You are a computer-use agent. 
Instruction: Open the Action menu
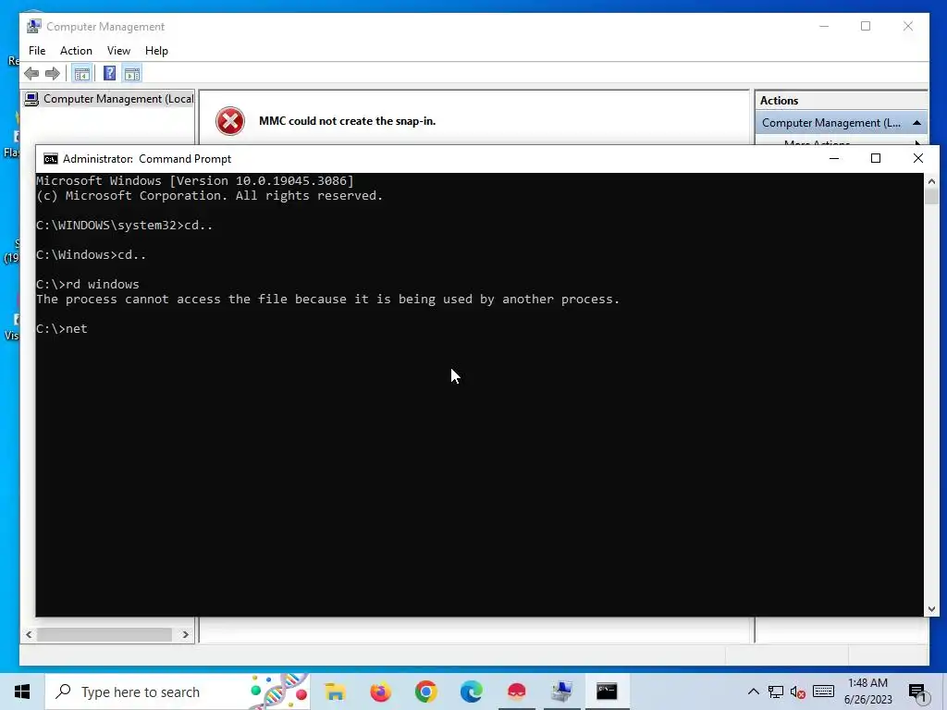pyautogui.click(x=76, y=51)
